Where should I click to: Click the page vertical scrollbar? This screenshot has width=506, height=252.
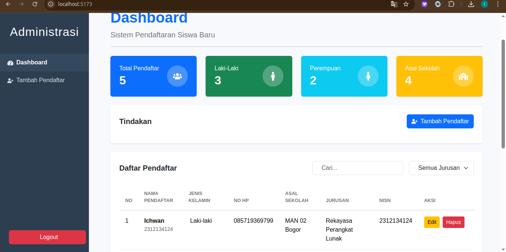pyautogui.click(x=503, y=93)
